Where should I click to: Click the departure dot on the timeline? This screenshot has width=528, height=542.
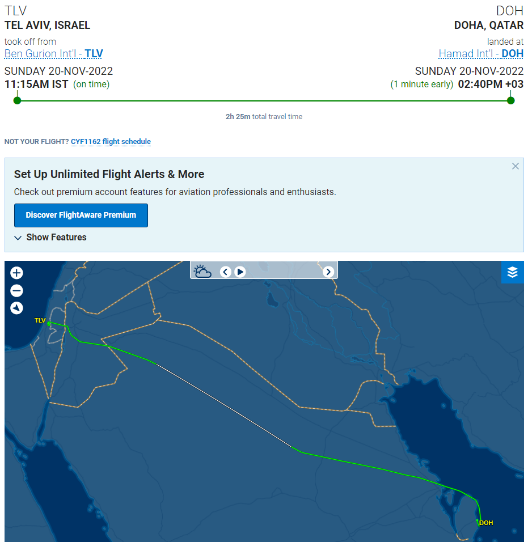(17, 100)
